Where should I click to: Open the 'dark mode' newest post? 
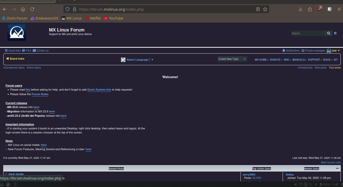click(x=16, y=174)
